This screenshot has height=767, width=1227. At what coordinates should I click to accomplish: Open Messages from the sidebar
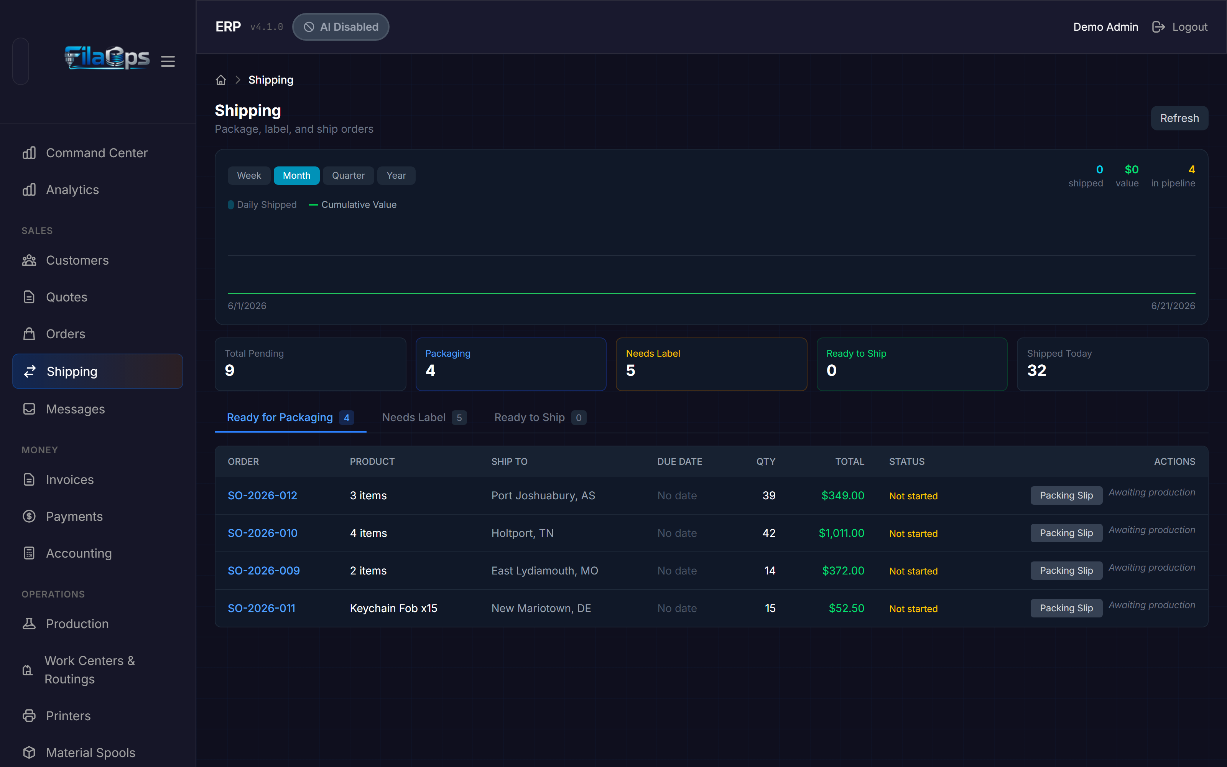(x=97, y=409)
